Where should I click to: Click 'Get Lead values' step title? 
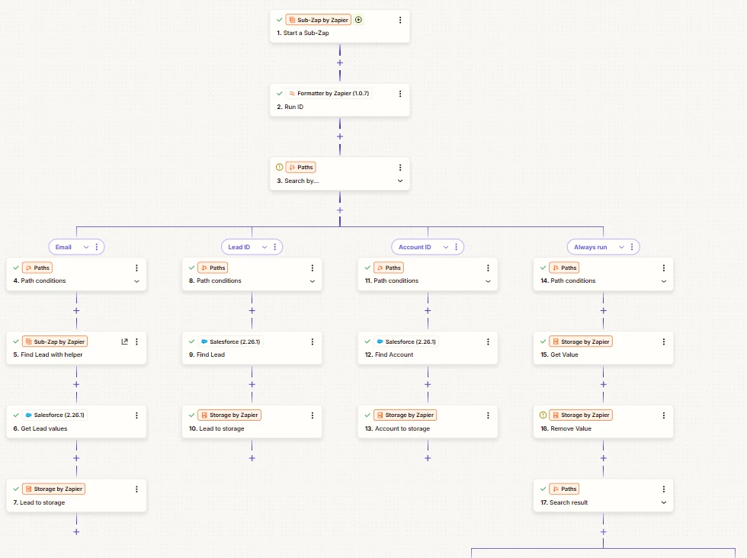44,429
